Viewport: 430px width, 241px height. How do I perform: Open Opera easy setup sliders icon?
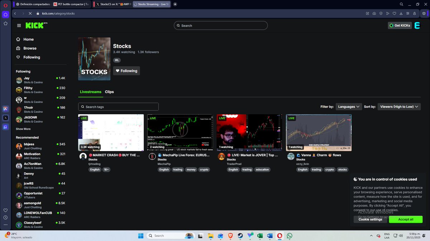[408, 14]
